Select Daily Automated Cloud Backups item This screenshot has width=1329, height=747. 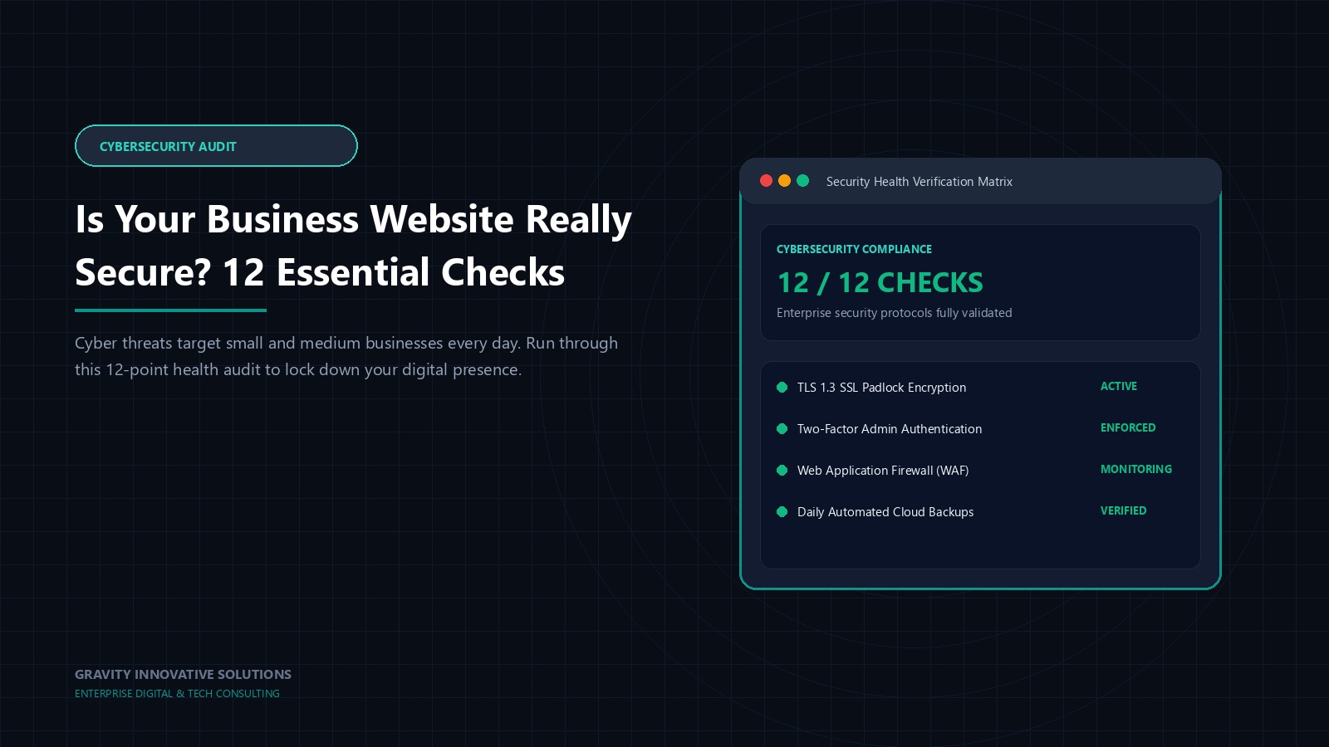coord(885,512)
